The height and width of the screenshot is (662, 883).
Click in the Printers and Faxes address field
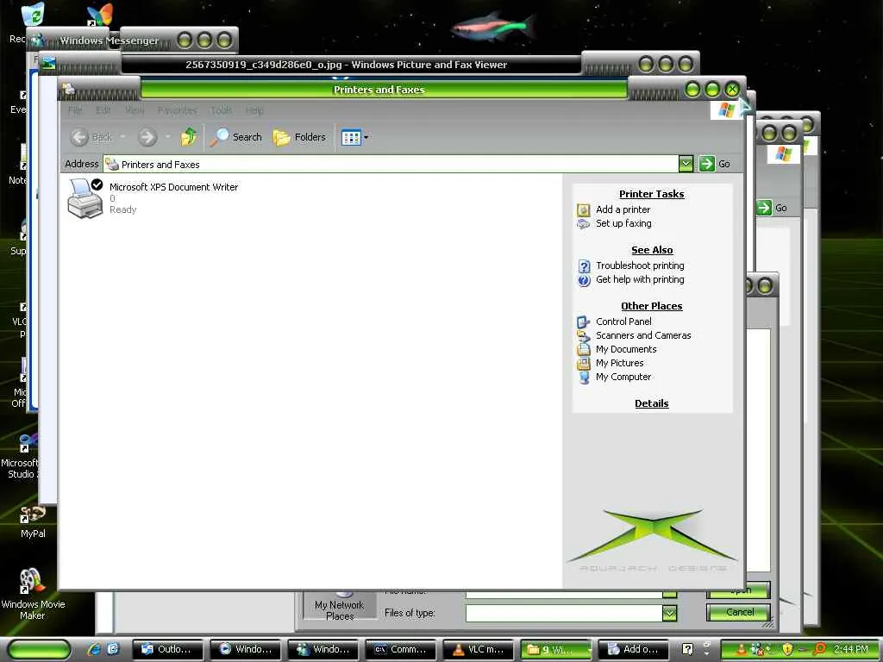pos(391,164)
